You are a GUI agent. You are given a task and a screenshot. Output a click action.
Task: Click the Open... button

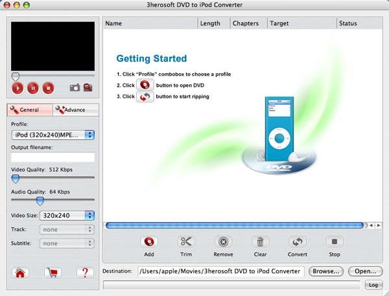[x=366, y=271]
